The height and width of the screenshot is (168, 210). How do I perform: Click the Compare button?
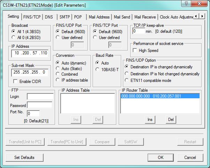(102, 142)
